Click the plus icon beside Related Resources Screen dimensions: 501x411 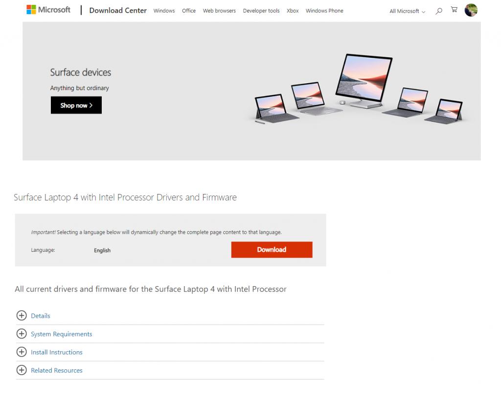point(22,370)
